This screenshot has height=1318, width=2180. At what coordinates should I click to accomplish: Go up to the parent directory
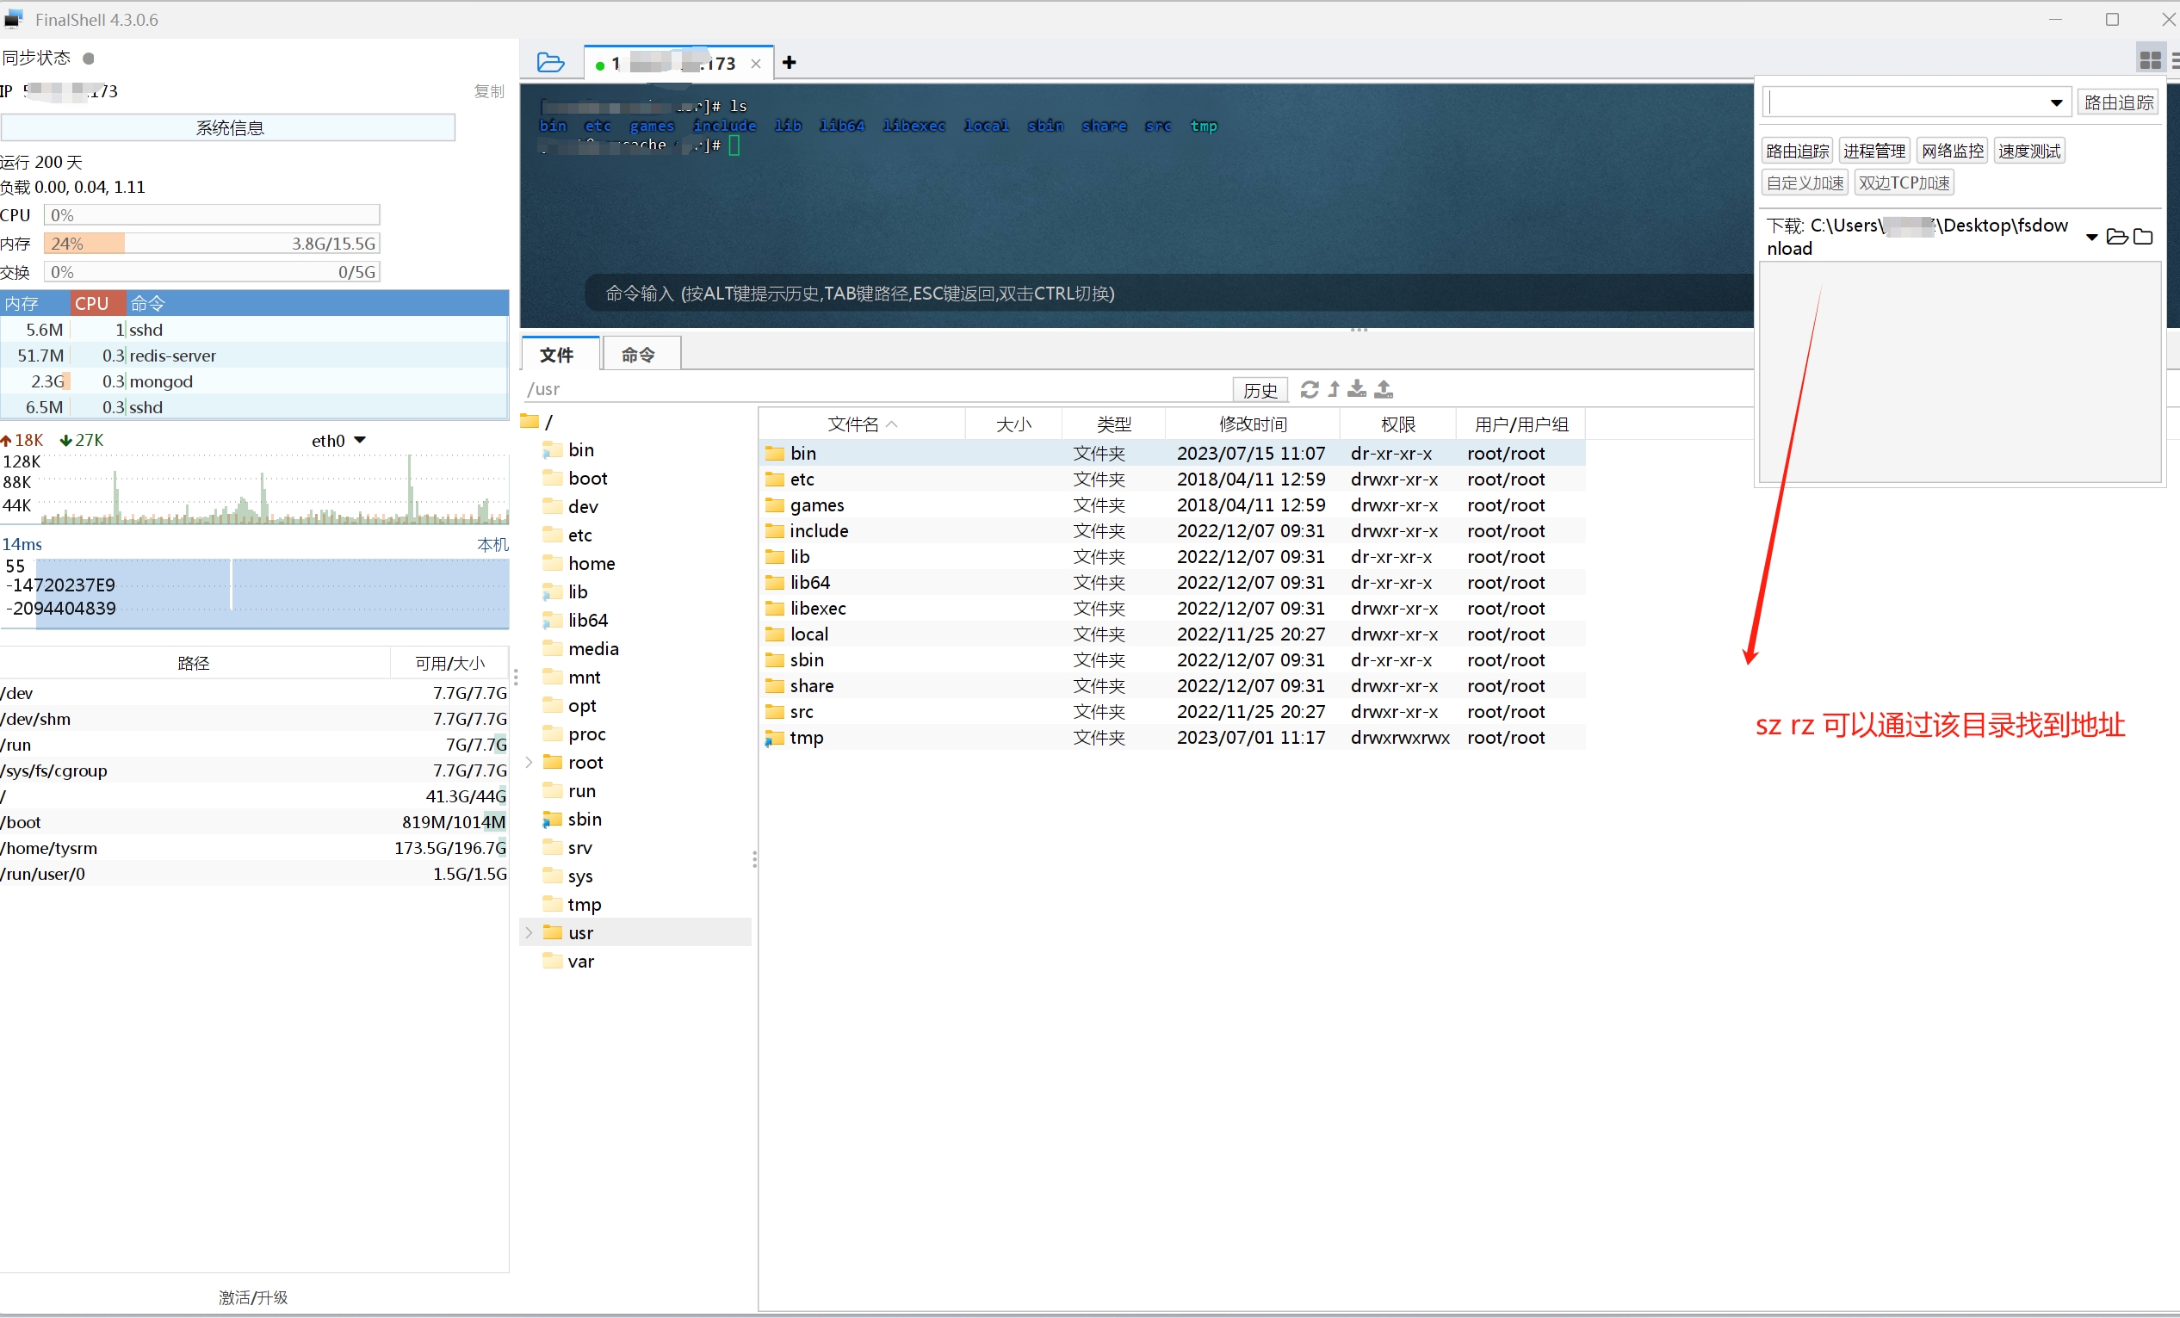coord(1334,389)
